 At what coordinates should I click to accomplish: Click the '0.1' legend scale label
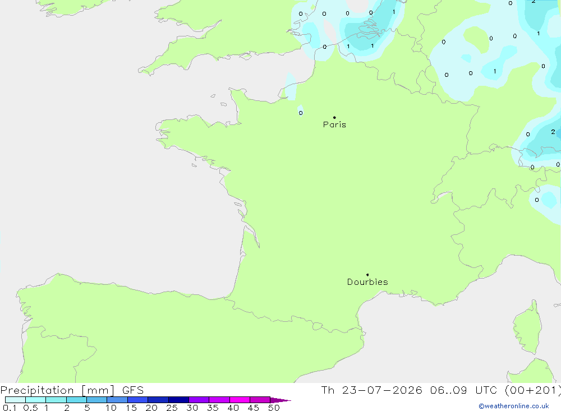(10, 408)
